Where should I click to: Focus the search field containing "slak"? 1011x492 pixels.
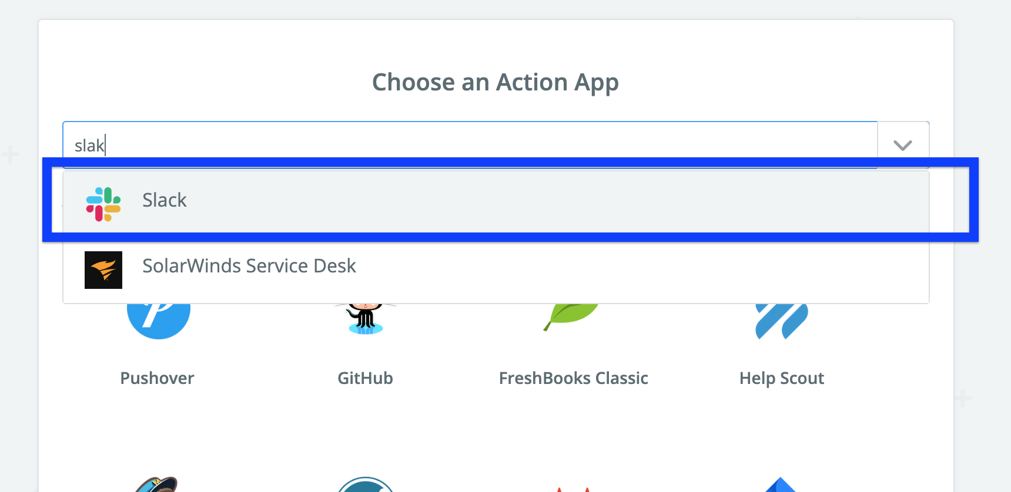[x=470, y=145]
